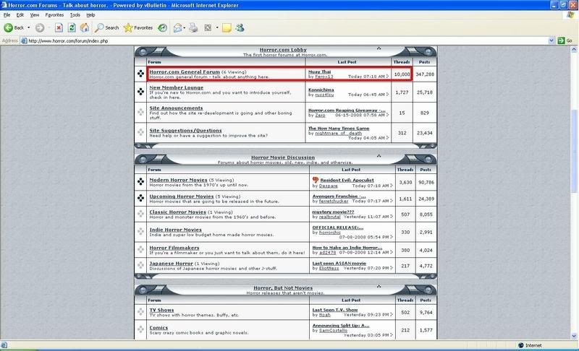
Task: Click last-post arrow beside Today 07:17 AM
Action: click(392, 201)
